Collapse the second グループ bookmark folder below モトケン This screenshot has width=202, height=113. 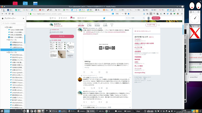[7, 52]
